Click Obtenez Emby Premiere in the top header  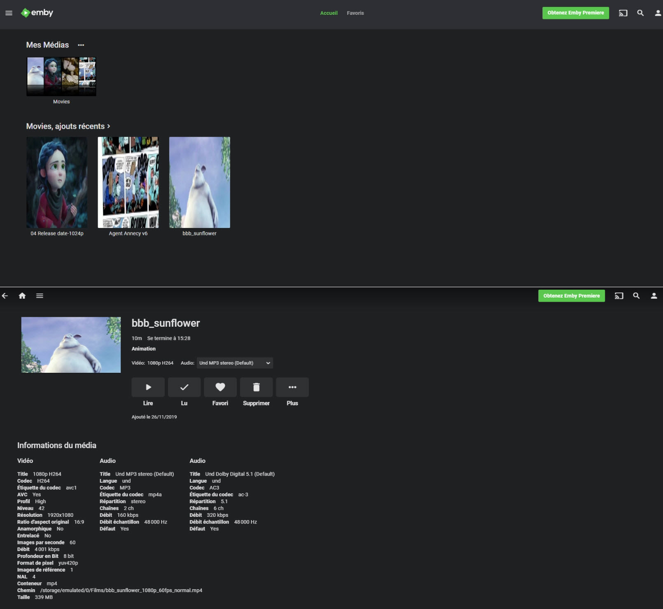click(x=576, y=13)
